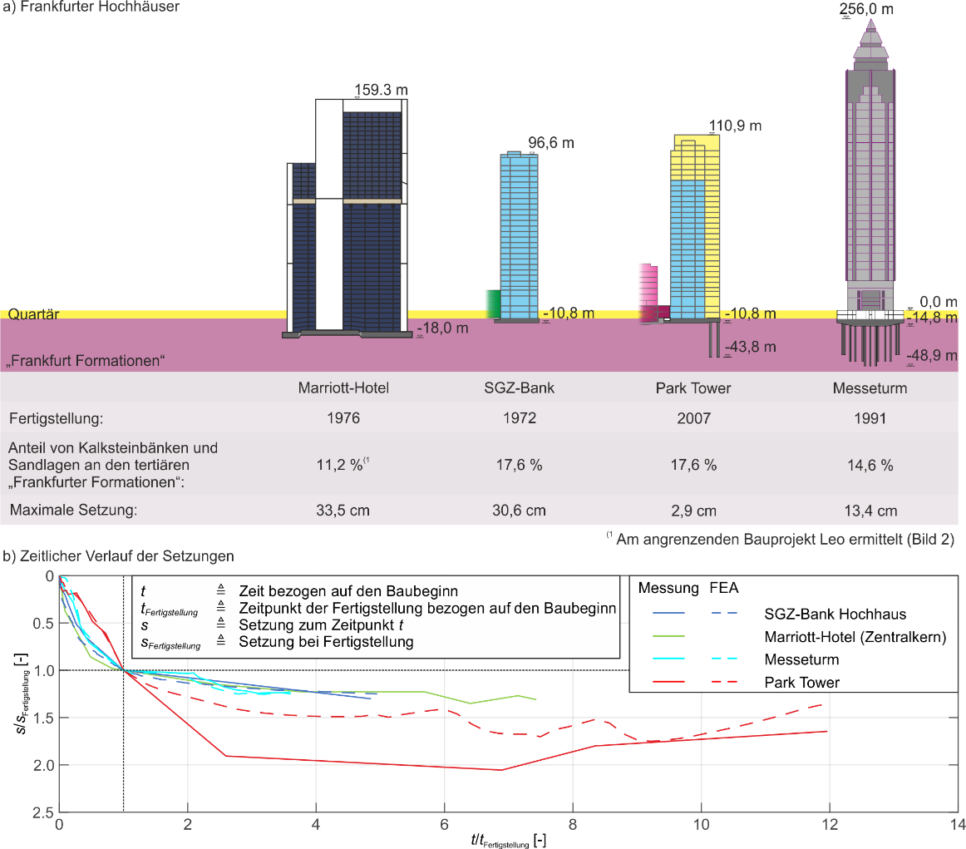Click the 'Marriott-Hotel' column header
Screen dimensions: 966x849
[343, 388]
